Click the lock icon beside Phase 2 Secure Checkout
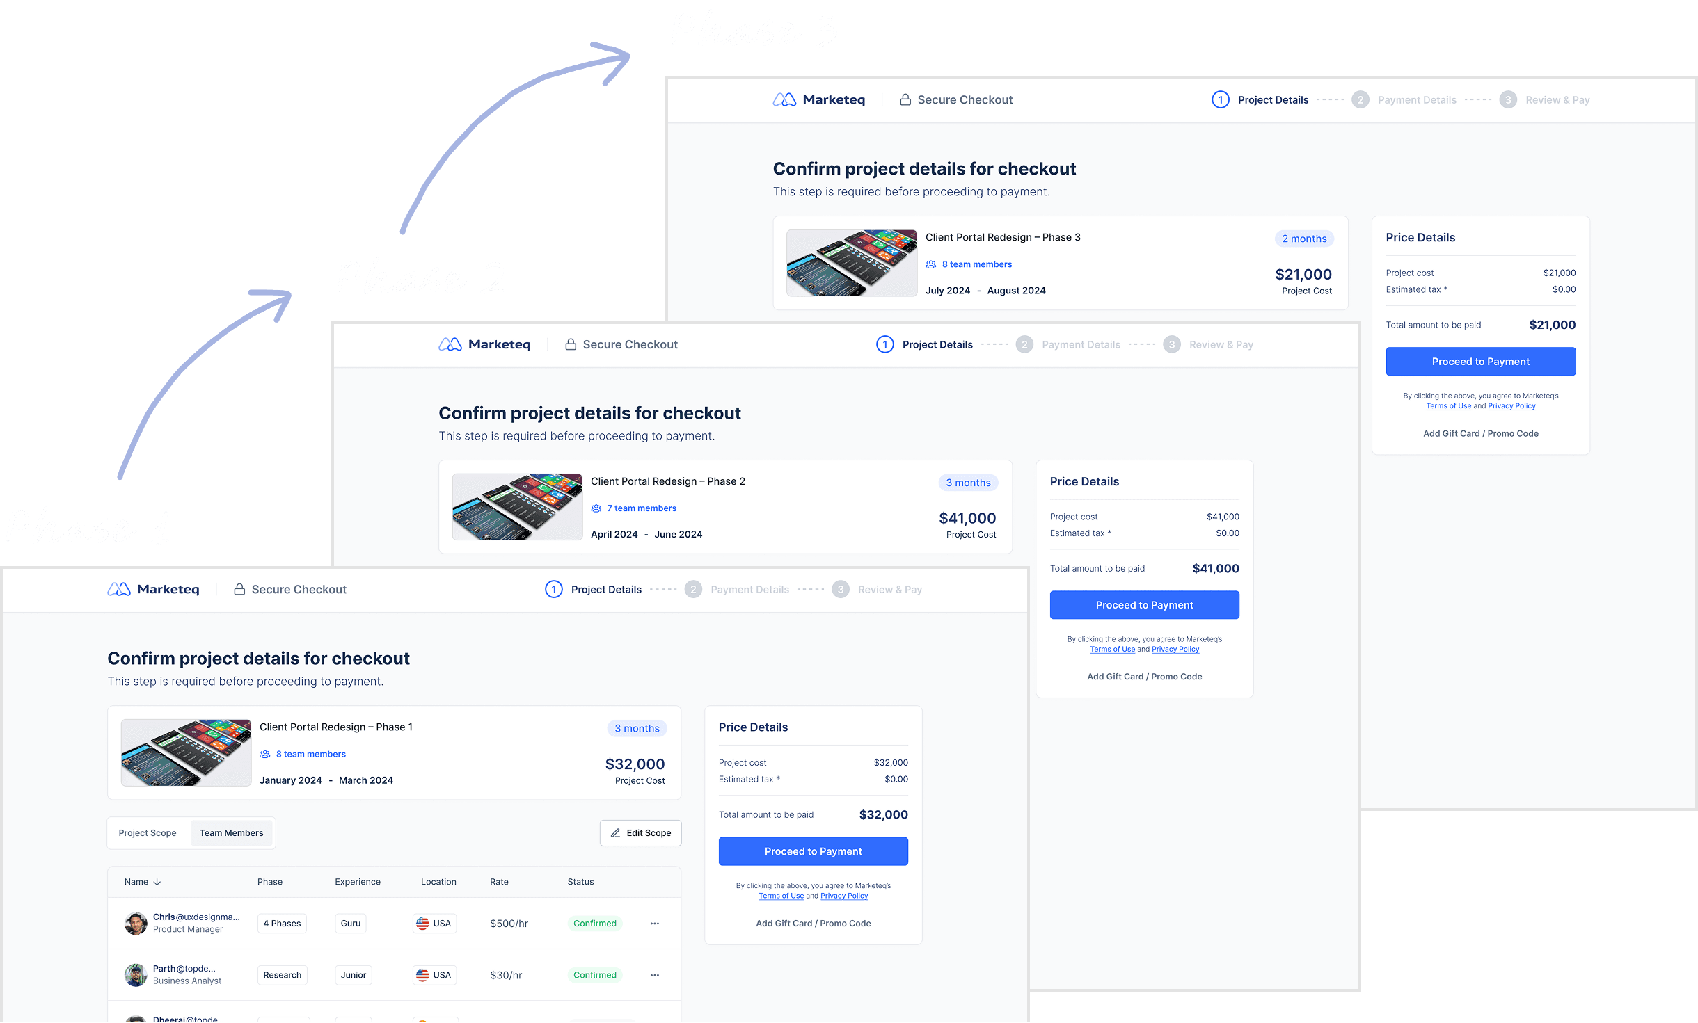Image resolution: width=1698 pixels, height=1023 pixels. point(571,345)
